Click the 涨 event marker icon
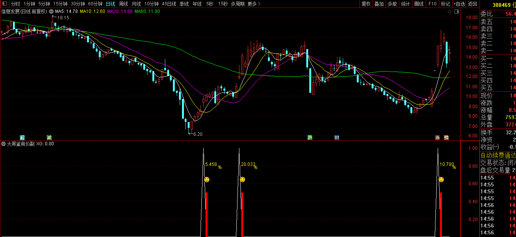Screen dimensions: 516x237 coord(438,137)
